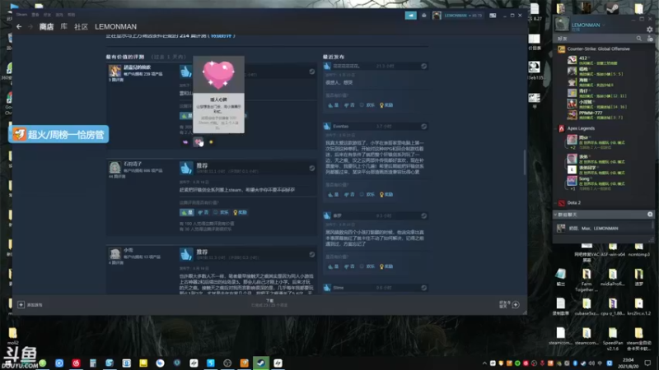Image resolution: width=659 pixels, height=370 pixels.
Task: Expand the +2 party members under the first Apex friend
Action: pyautogui.click(x=573, y=148)
